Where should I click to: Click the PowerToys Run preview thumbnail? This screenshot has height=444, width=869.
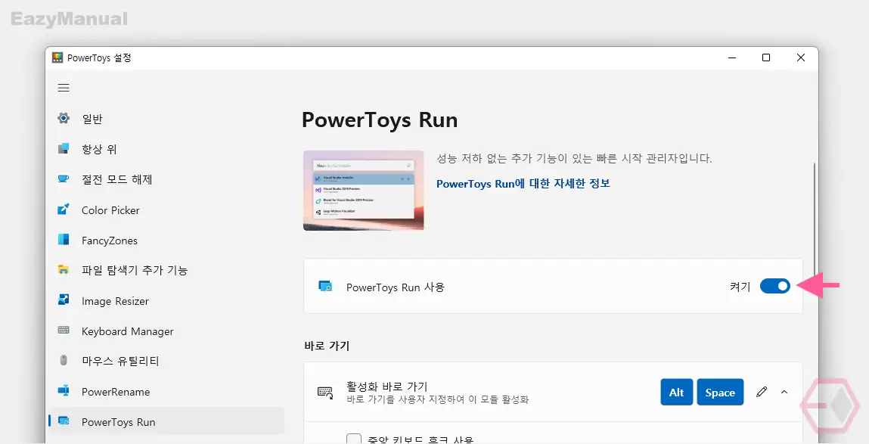click(x=364, y=190)
